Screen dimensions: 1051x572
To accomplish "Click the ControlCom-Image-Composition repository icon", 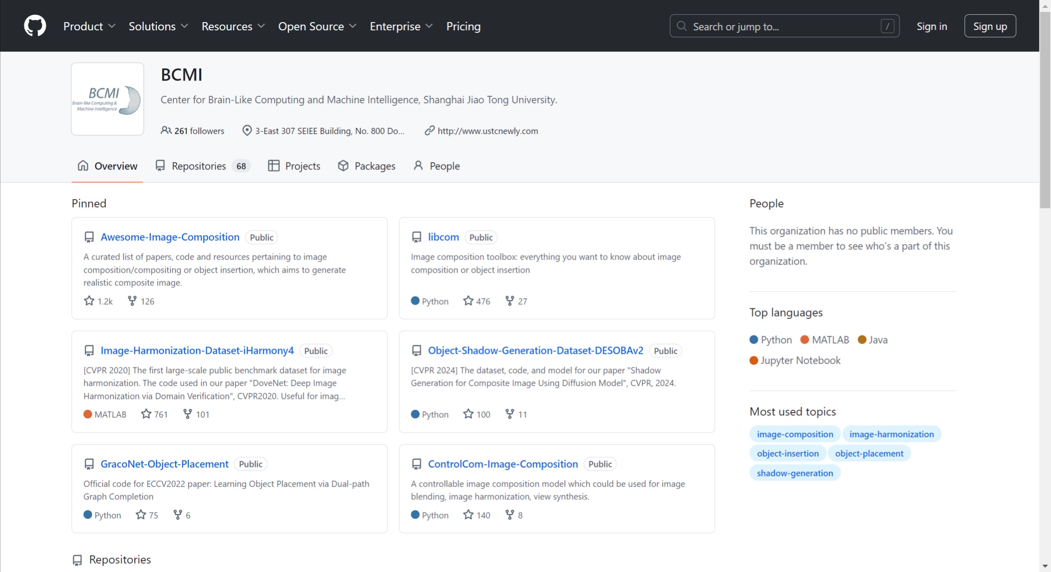I will tap(416, 464).
